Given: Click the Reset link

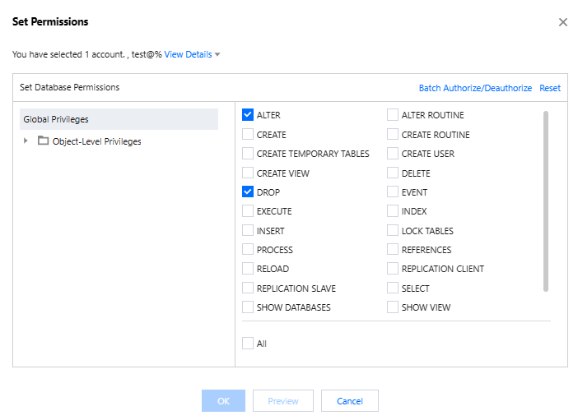Looking at the screenshot, I should [x=550, y=88].
